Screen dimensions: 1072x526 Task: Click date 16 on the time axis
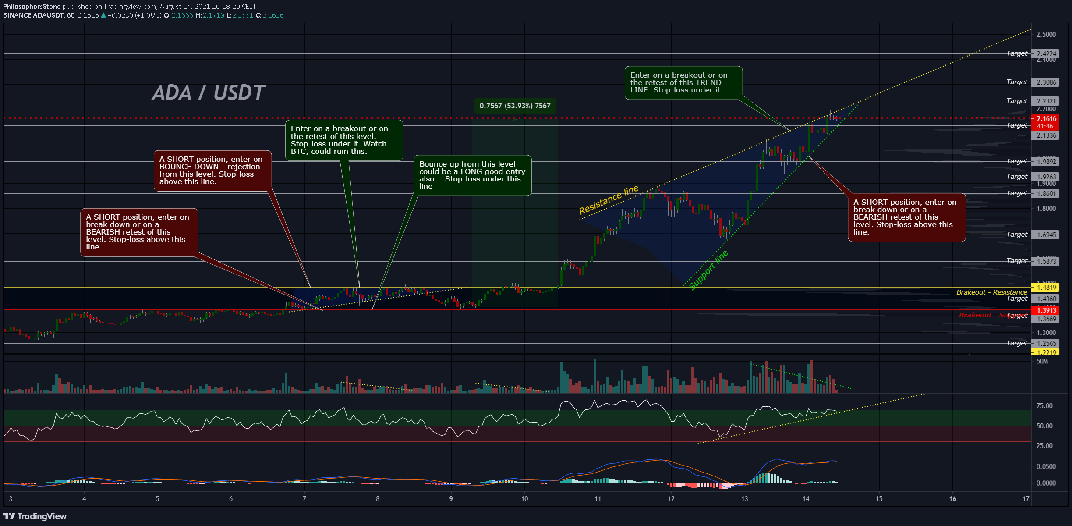point(952,499)
